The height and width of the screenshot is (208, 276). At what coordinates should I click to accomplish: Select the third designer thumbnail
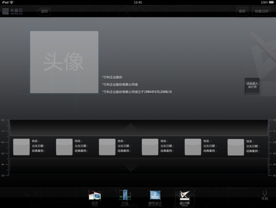coord(107,147)
